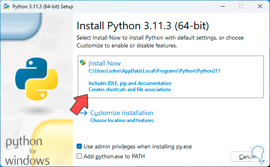Toggle Use admin privileges when installing py.exe
Screen dimensions: 270x167
click(79, 146)
